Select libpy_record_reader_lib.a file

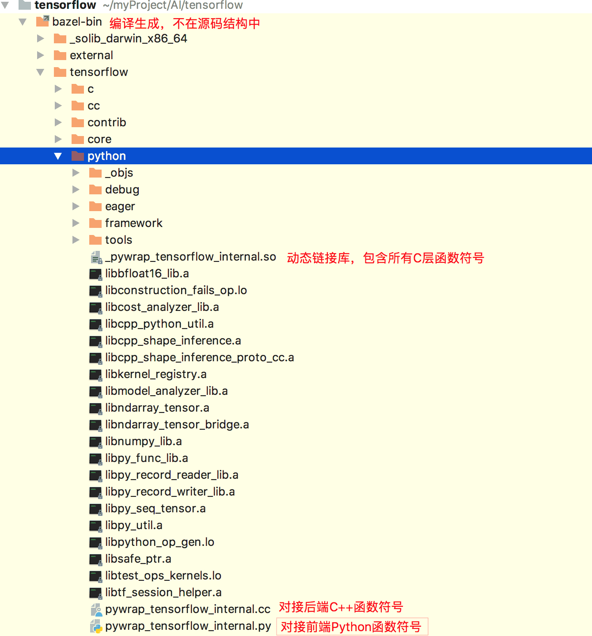click(172, 475)
